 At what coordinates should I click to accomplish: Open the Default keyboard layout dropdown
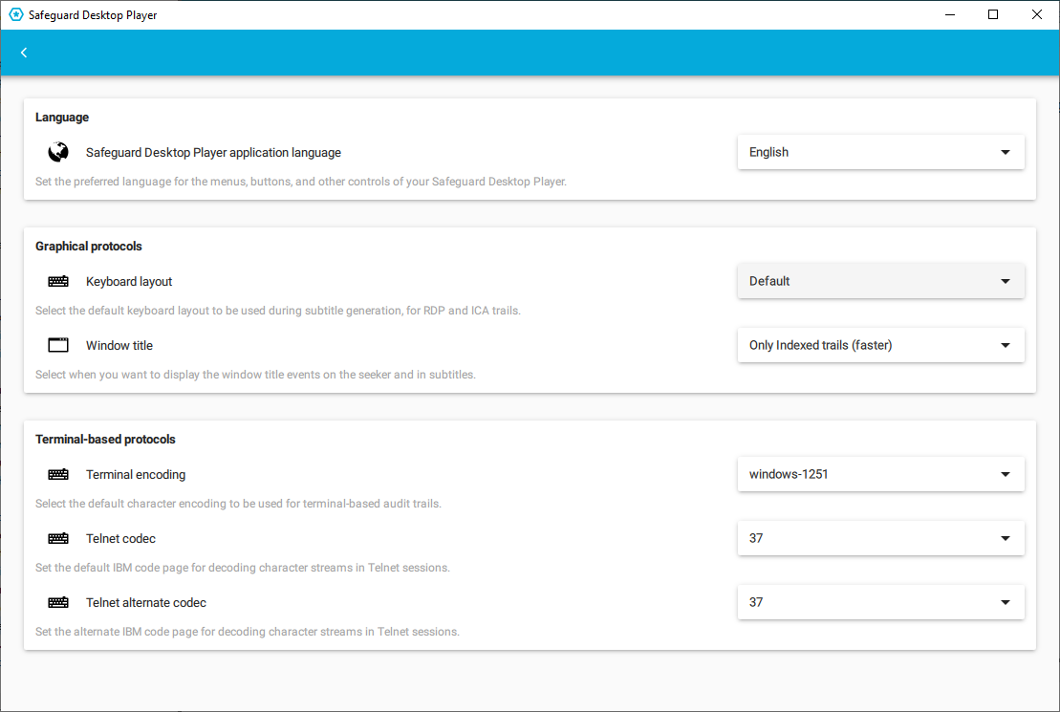tap(881, 281)
